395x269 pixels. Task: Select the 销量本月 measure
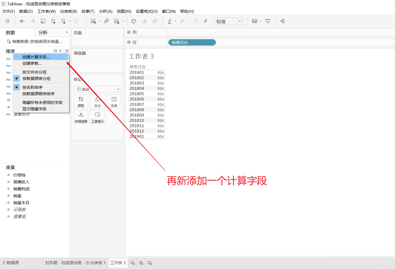(21, 203)
